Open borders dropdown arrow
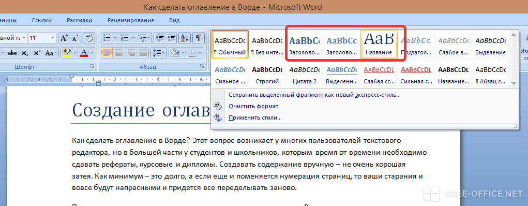 200,53
